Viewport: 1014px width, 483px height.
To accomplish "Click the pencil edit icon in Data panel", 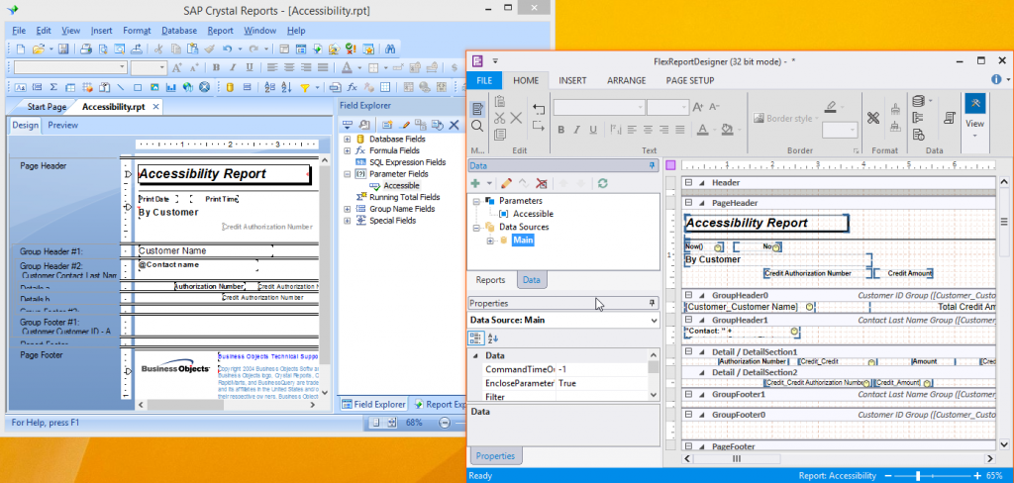I will tap(506, 184).
